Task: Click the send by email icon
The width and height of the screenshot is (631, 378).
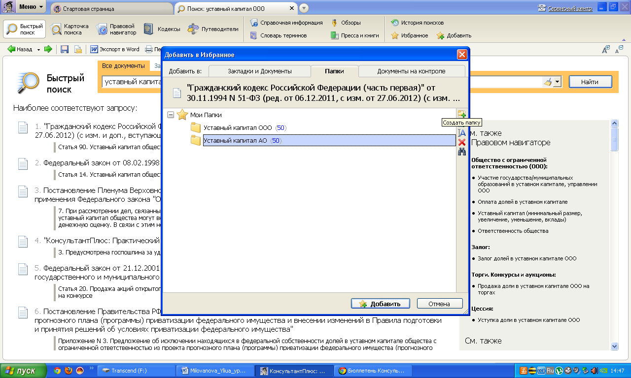Action: [78, 49]
